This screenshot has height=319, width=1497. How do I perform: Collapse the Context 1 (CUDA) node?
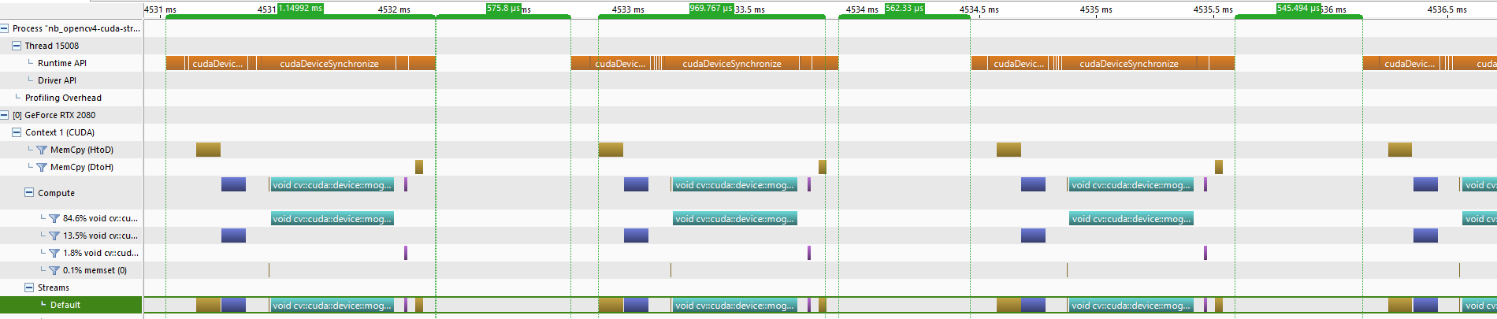click(x=17, y=132)
